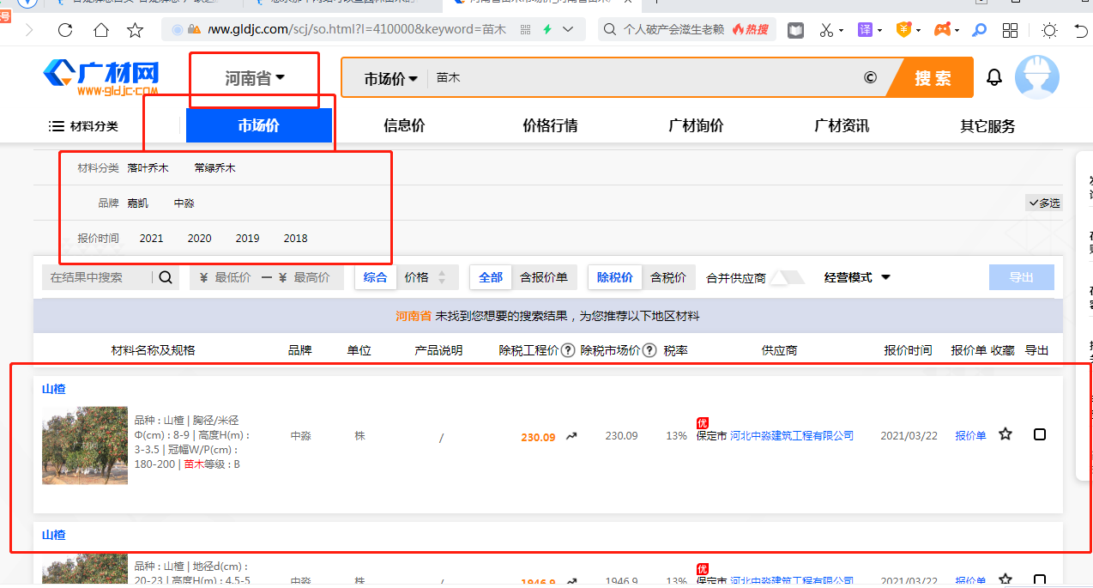The height and width of the screenshot is (588, 1093).
Task: Open the book reader toolbar icon
Action: [796, 30]
